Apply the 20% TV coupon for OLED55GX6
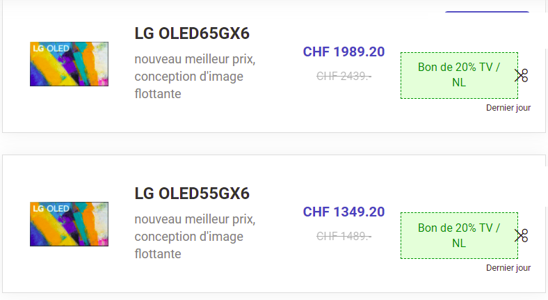Viewport: 548px width, 300px height. (x=459, y=236)
